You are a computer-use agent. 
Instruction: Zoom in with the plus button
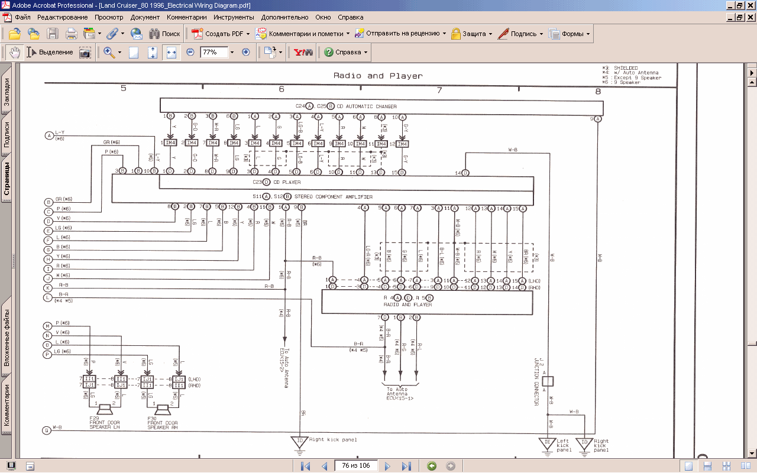[x=246, y=52]
